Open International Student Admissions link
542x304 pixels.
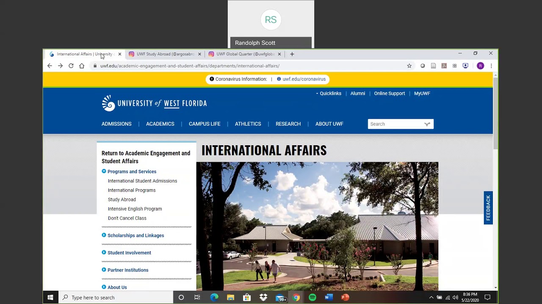[x=142, y=181]
